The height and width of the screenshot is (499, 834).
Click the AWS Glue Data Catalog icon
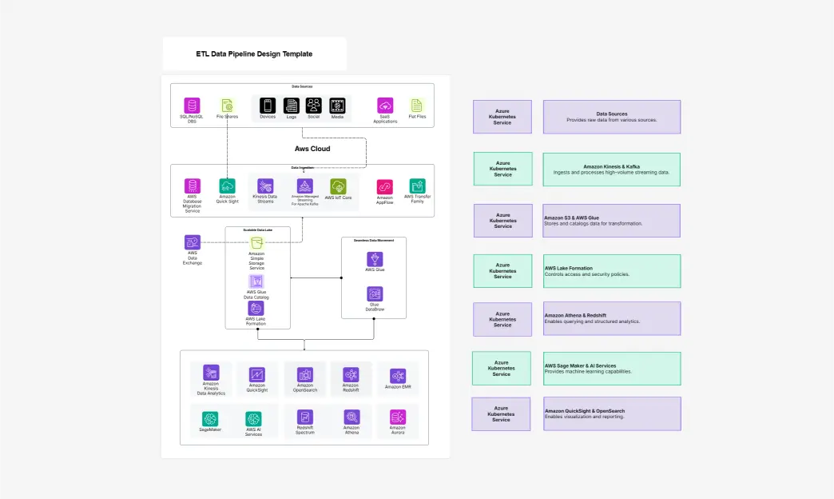(x=256, y=281)
